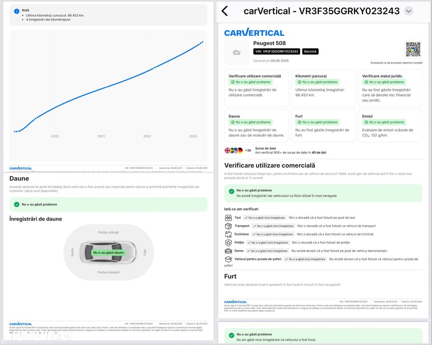The height and width of the screenshot is (345, 432).
Task: Click the Ultimul kilometraj cunoscut: 98.453 km note
Action: tap(55, 16)
